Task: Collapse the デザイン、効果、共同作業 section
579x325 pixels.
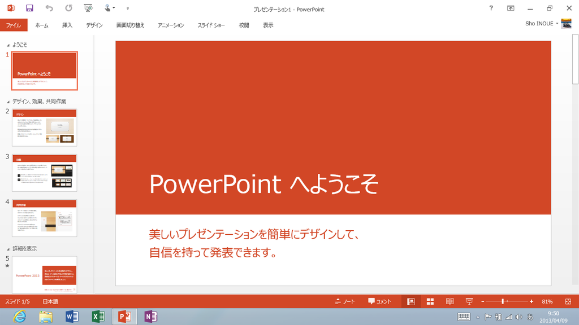Action: point(8,102)
